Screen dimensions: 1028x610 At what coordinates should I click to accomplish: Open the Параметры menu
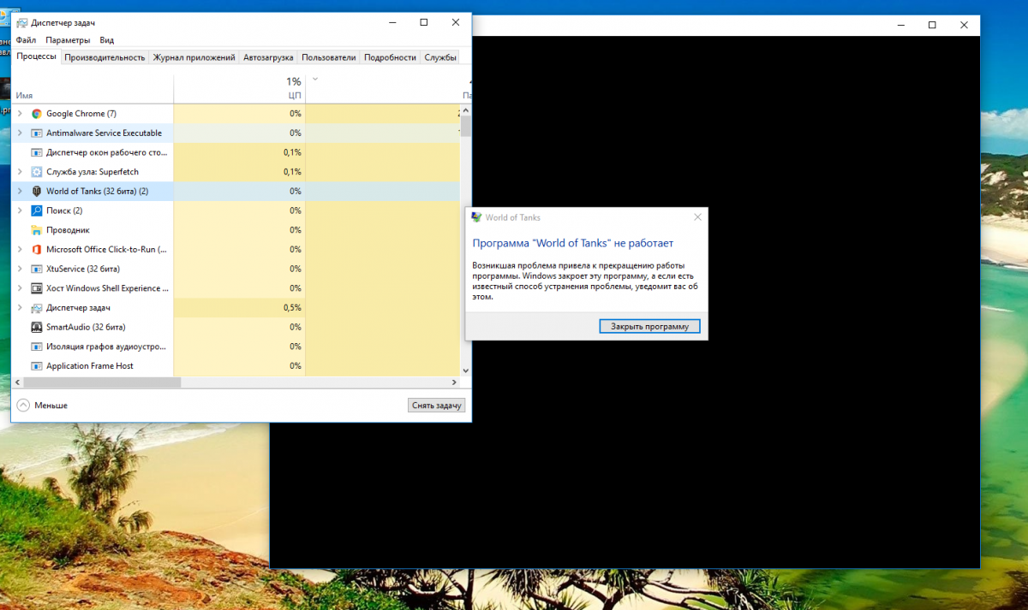click(68, 40)
